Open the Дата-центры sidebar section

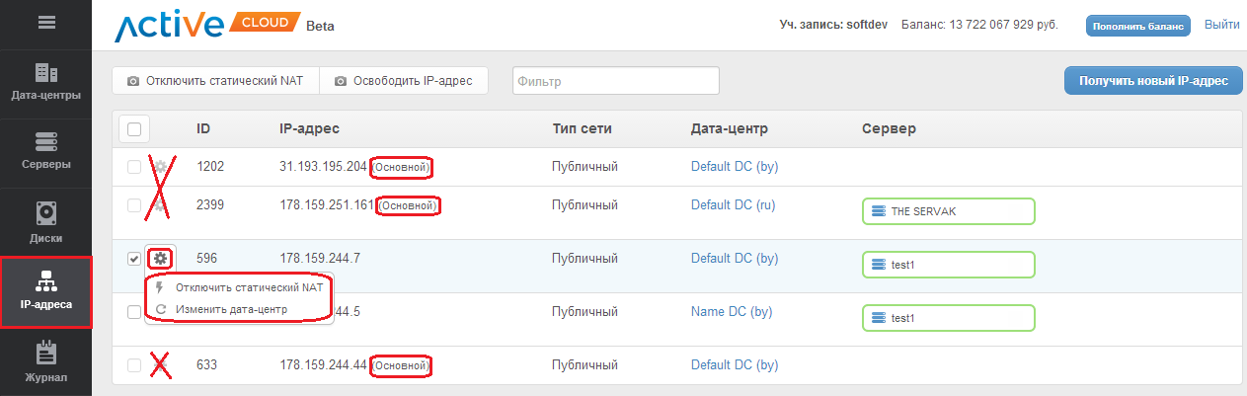[45, 83]
